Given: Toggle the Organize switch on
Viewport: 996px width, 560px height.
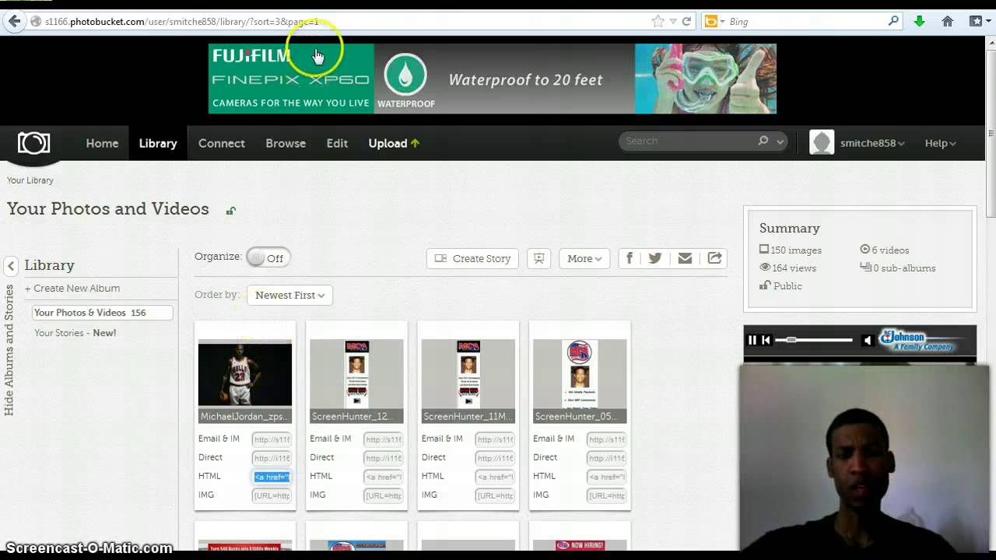Looking at the screenshot, I should (x=268, y=258).
